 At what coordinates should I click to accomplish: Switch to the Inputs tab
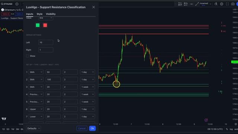[30, 14]
